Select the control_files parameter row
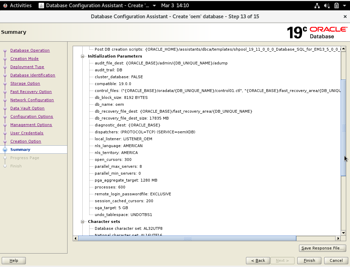The width and height of the screenshot is (350, 267). coord(217,91)
